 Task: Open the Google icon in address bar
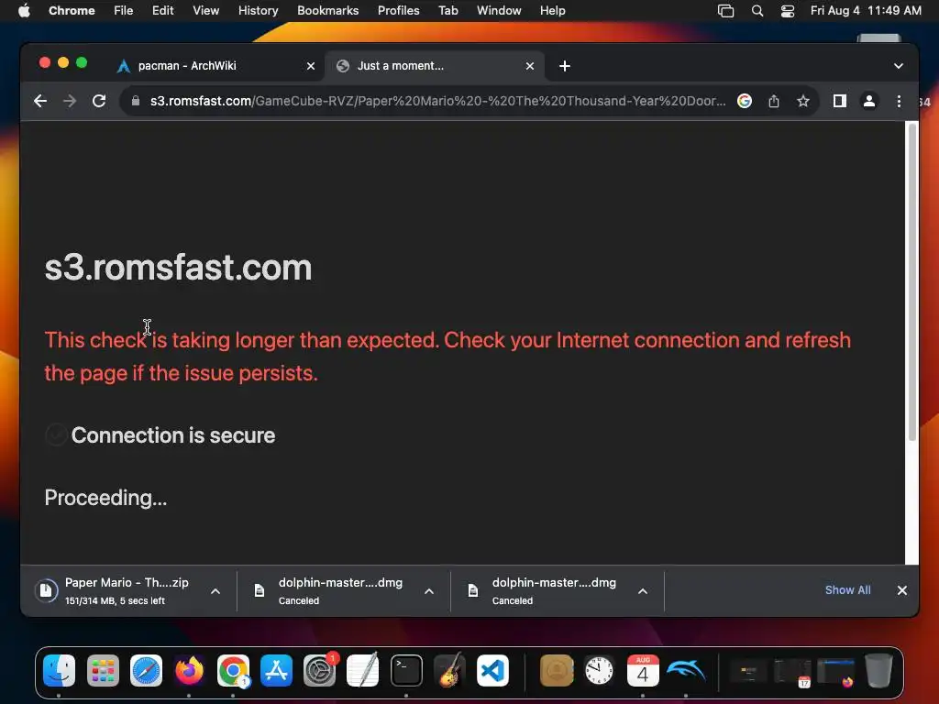745,101
